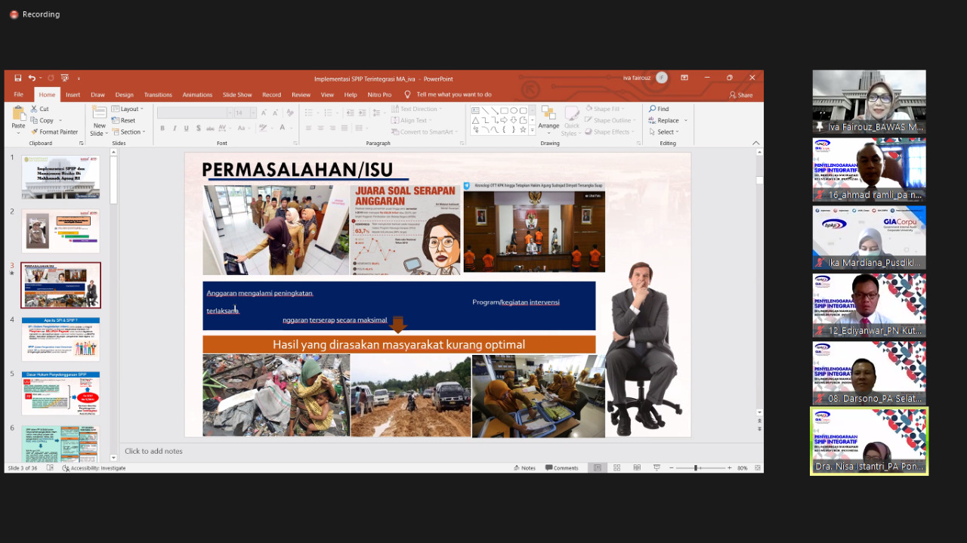The image size is (967, 543).
Task: Clear all text formatting
Action: [x=290, y=113]
